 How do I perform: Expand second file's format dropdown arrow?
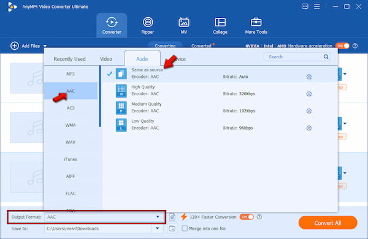tap(345, 123)
